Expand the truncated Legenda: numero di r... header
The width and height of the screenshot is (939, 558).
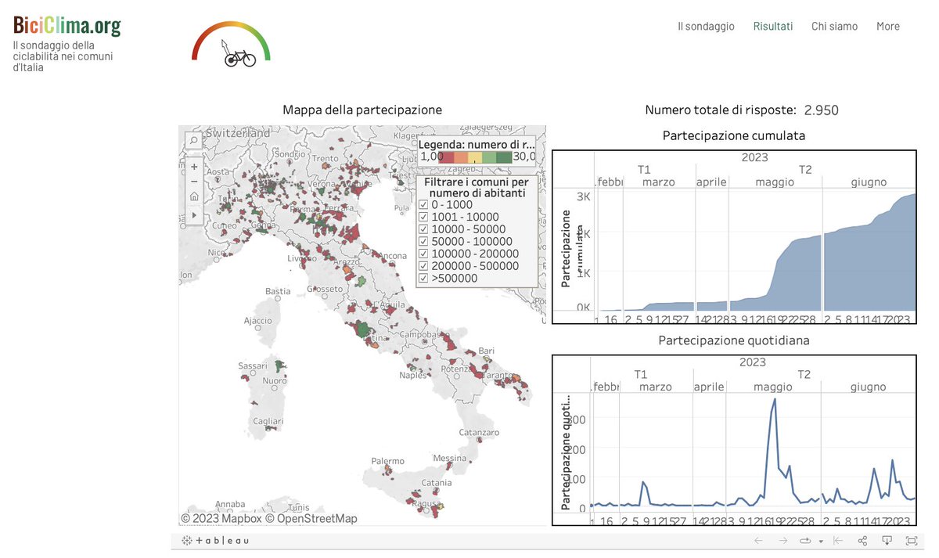tap(478, 144)
